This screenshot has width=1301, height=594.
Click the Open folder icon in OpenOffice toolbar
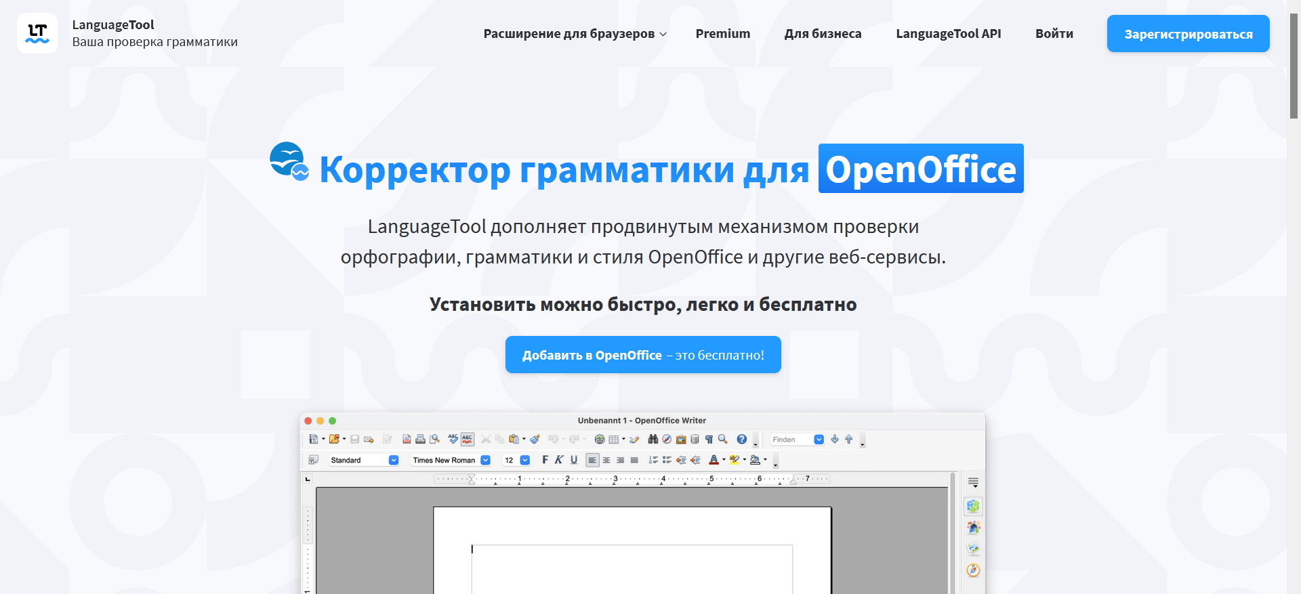[334, 439]
